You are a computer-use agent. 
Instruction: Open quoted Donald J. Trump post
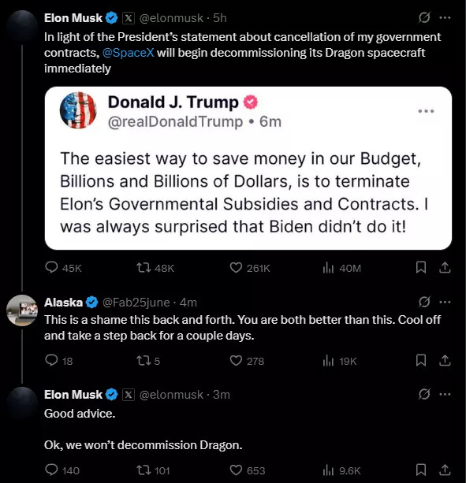tap(248, 168)
